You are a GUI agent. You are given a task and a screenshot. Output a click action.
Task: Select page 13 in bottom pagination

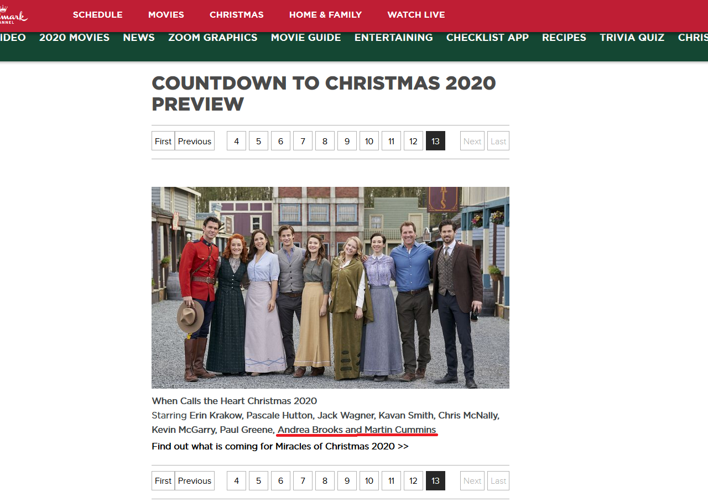435,480
